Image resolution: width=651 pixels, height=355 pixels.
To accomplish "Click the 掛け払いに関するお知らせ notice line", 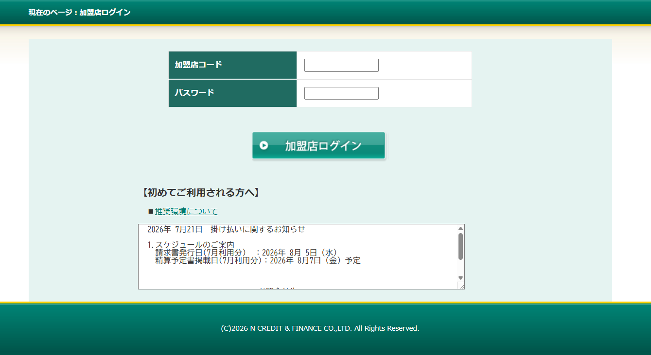I will [x=227, y=229].
